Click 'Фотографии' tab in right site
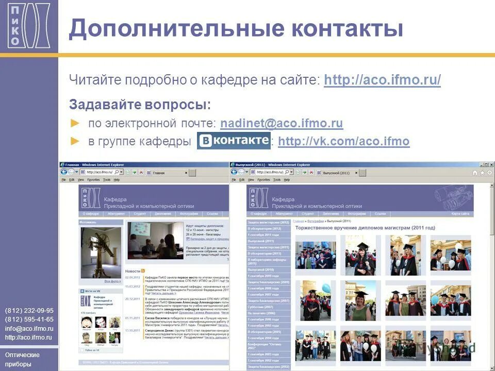This screenshot has width=495, height=371. [x=356, y=213]
